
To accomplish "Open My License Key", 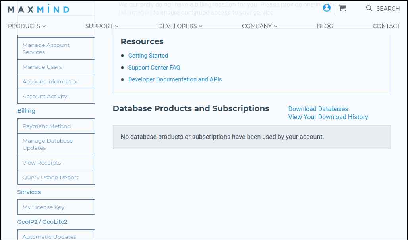I will tap(56, 207).
